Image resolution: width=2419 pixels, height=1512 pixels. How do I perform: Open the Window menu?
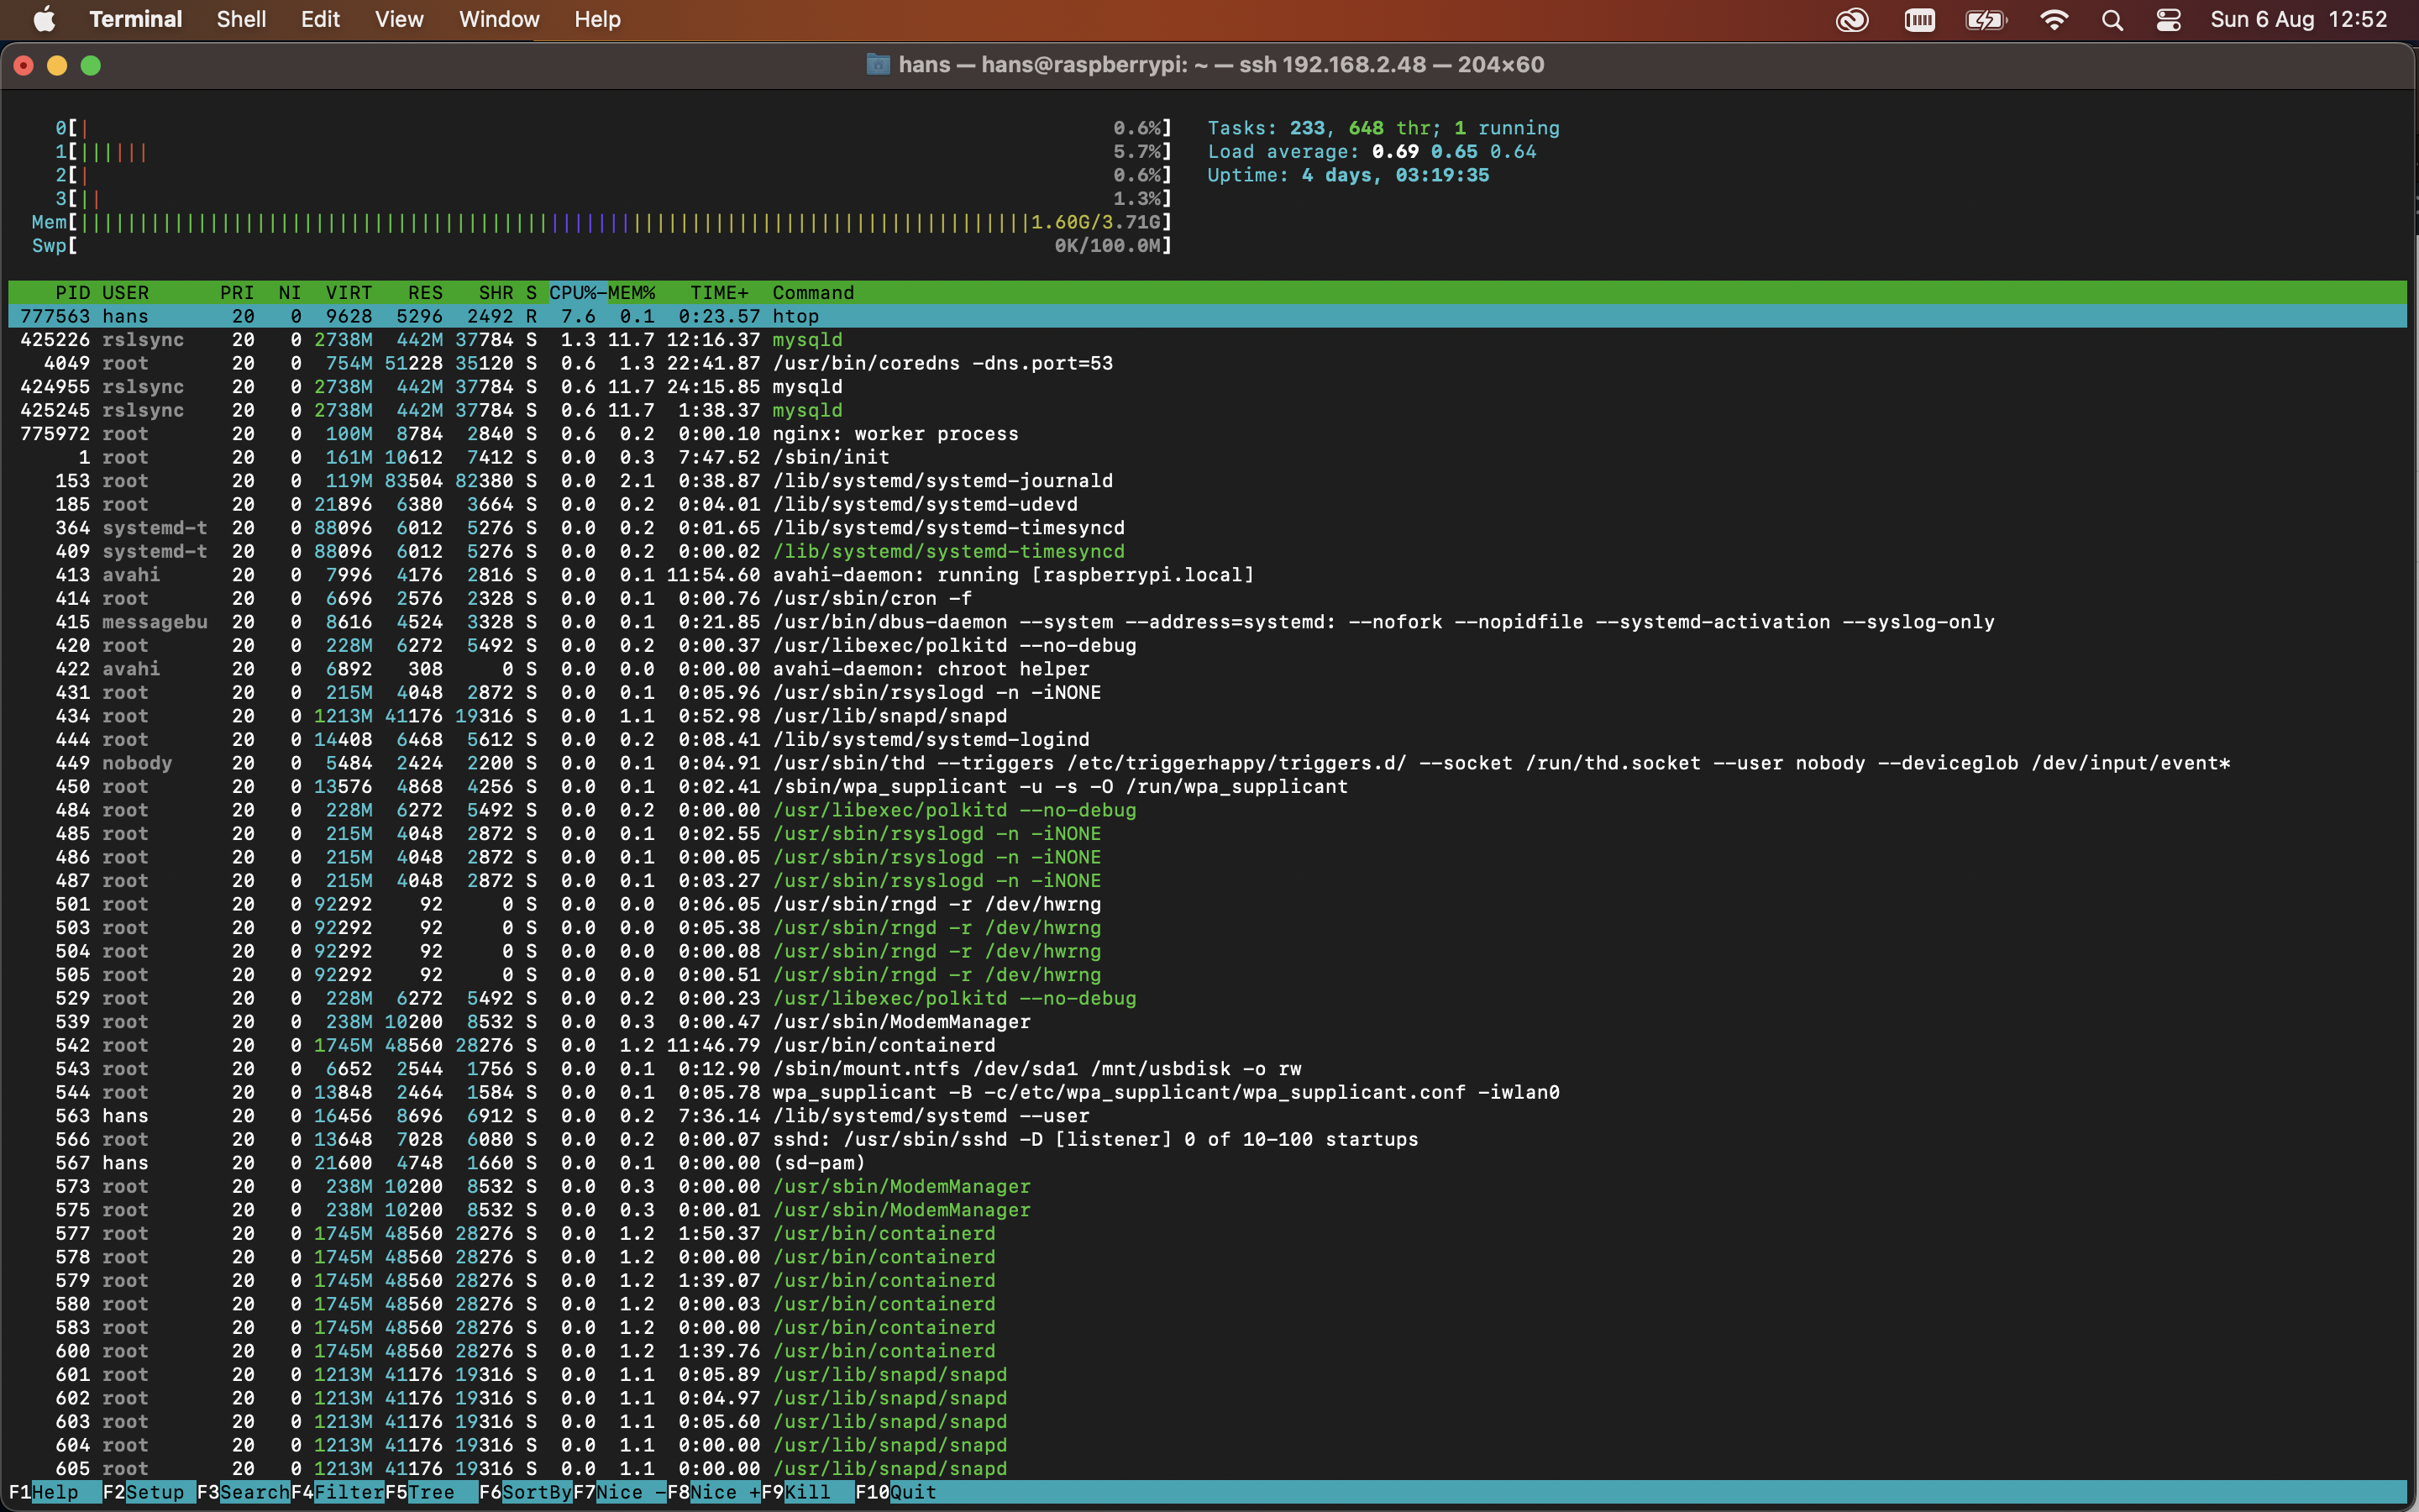point(499,19)
